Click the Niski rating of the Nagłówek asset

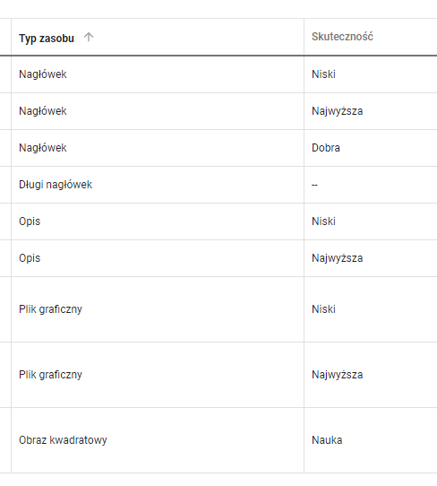323,74
